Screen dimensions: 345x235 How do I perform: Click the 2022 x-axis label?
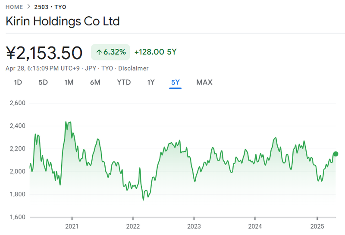133,226
